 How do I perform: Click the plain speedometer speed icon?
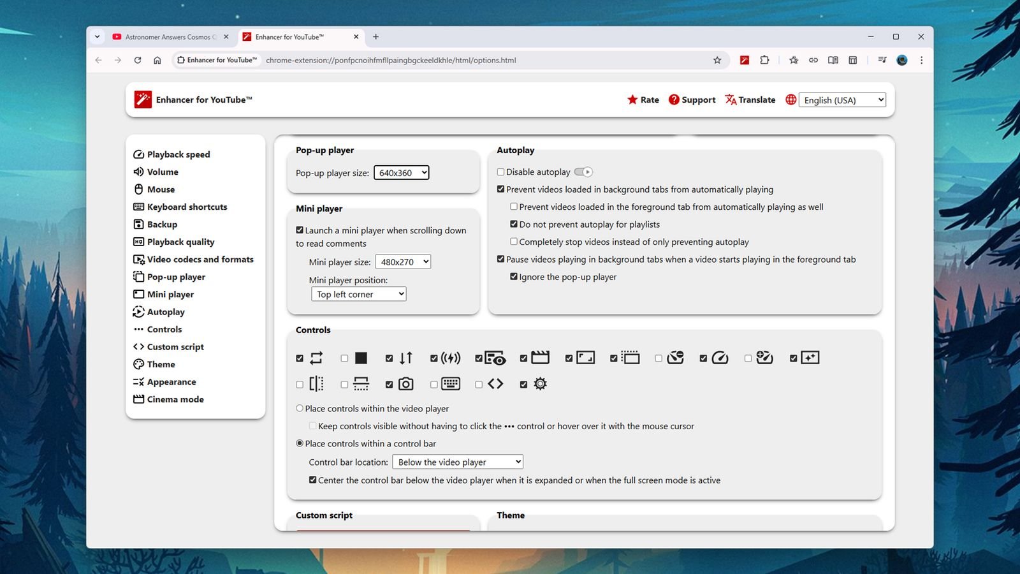coord(720,357)
